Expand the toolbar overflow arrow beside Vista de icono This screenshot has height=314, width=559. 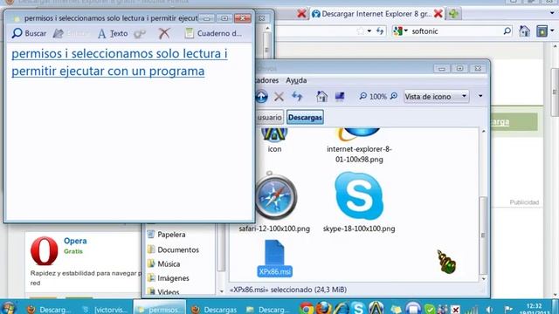[x=480, y=96]
